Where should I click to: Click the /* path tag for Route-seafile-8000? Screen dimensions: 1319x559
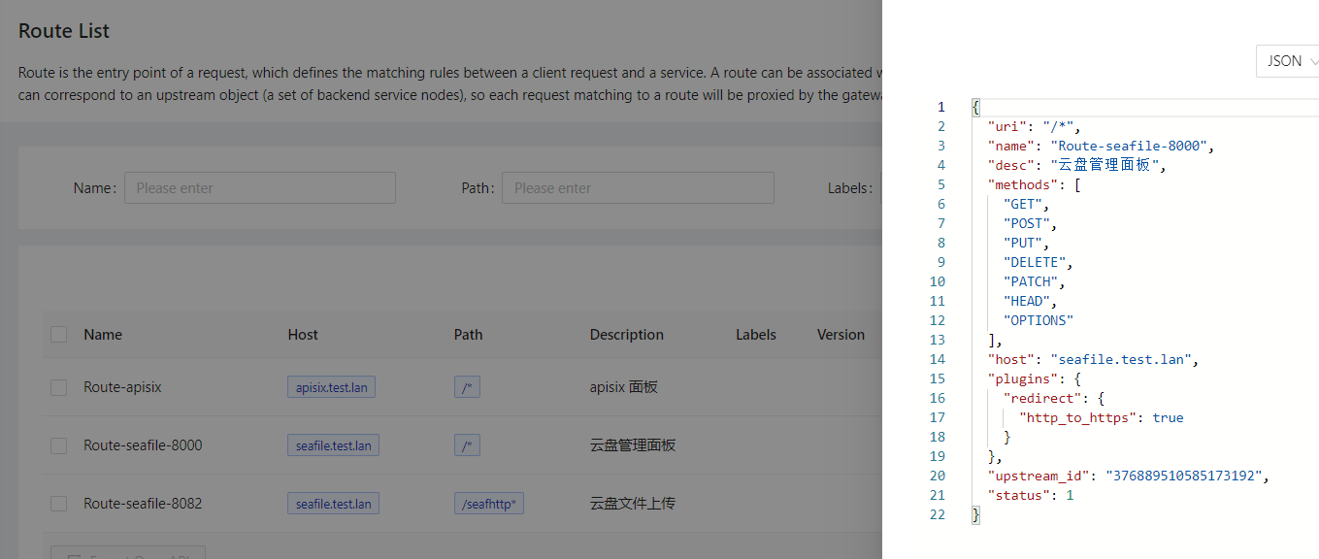(x=467, y=445)
